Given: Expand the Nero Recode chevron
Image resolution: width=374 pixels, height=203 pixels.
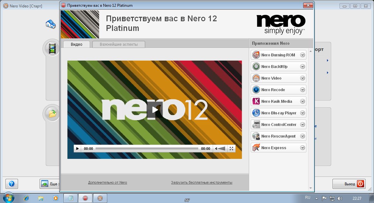Looking at the screenshot, I should (303, 90).
